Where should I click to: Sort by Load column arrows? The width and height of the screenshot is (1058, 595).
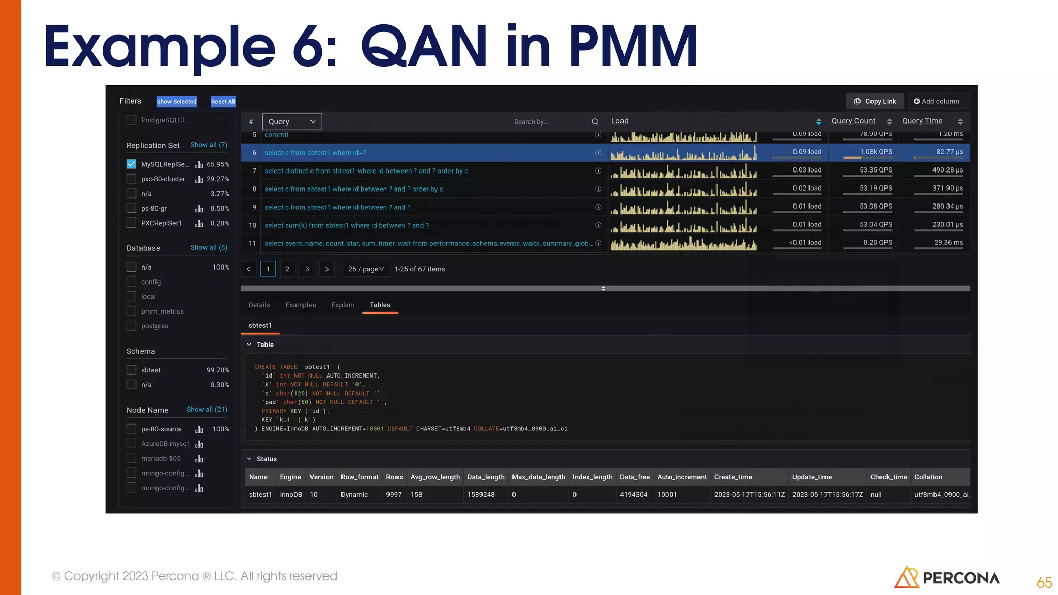[x=818, y=122]
